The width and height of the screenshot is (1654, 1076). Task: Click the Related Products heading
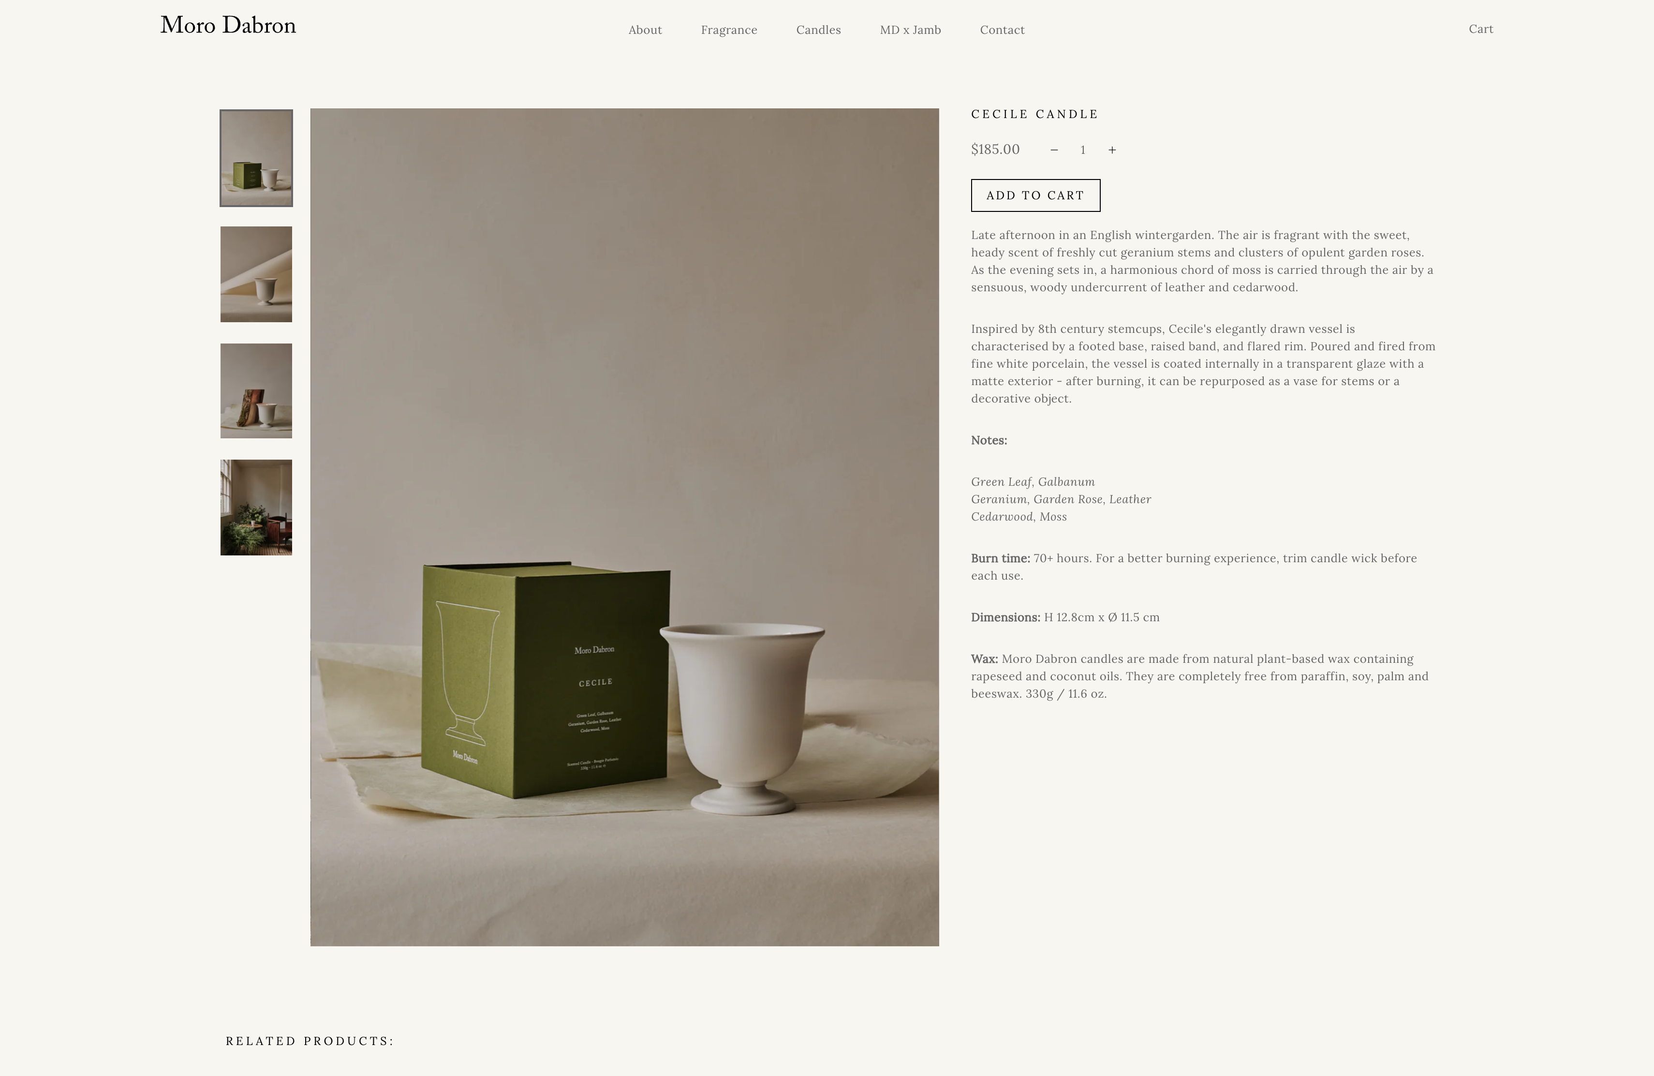pos(310,1041)
